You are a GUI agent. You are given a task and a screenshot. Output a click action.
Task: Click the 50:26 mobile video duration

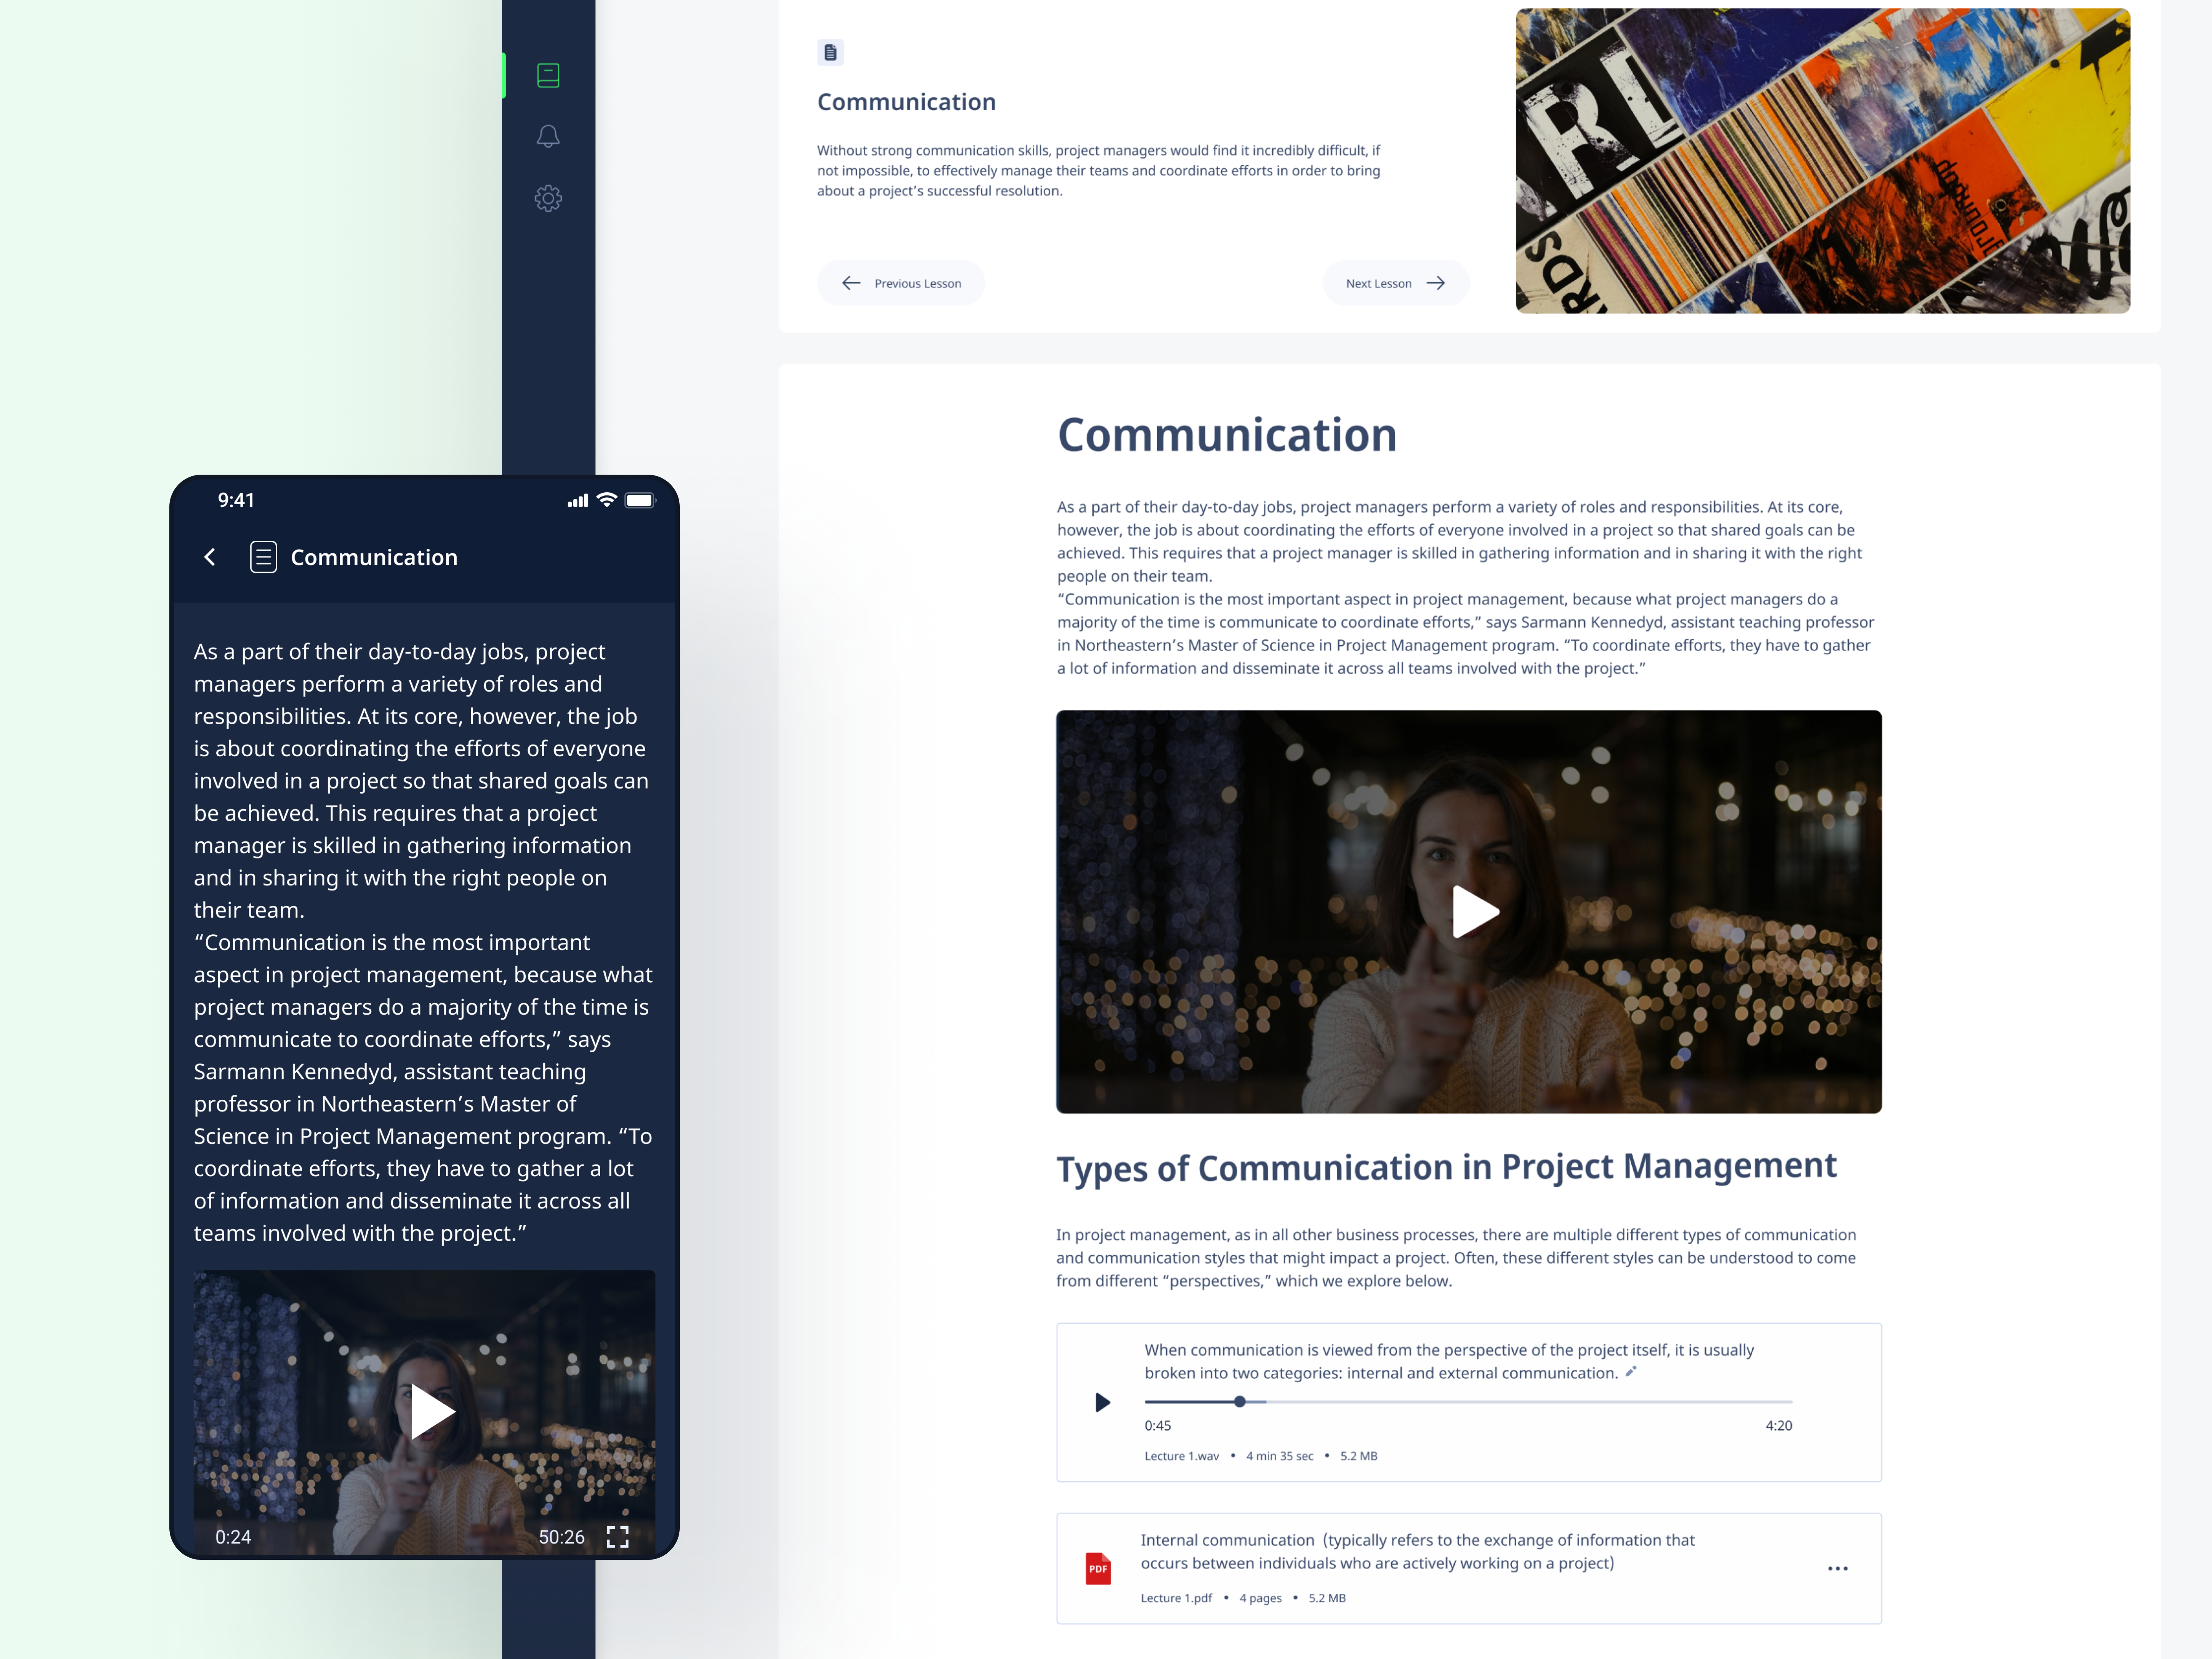(x=561, y=1537)
